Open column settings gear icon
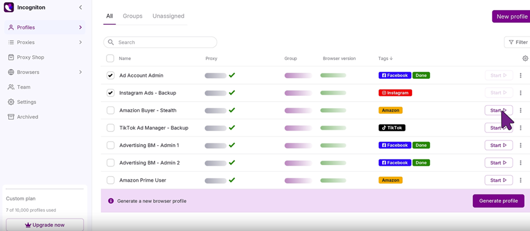530x231 pixels. (525, 58)
